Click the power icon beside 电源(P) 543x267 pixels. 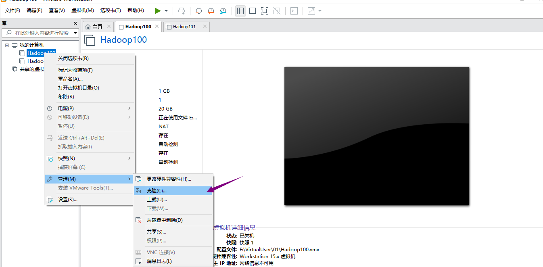[50, 108]
